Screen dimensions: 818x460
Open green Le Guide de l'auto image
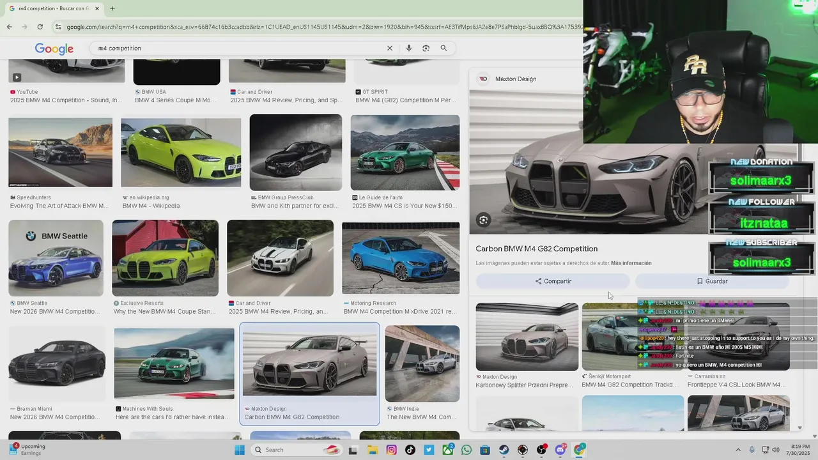pos(405,152)
